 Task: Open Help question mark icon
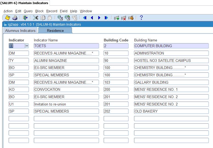click(x=141, y=18)
